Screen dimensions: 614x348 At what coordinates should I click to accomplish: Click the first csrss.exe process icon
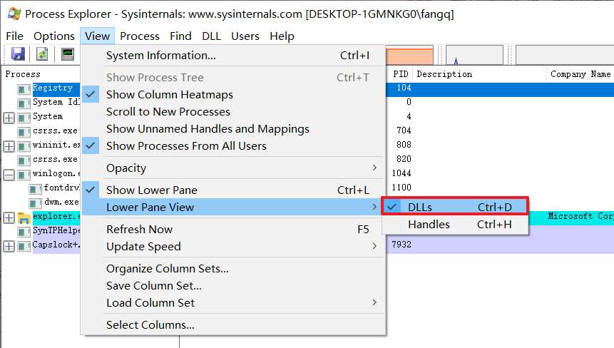(x=24, y=132)
